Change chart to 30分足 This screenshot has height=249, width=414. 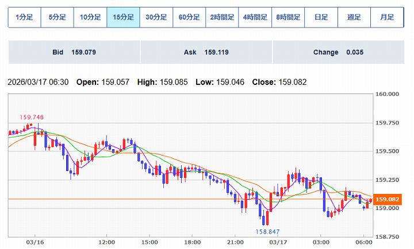(x=156, y=17)
